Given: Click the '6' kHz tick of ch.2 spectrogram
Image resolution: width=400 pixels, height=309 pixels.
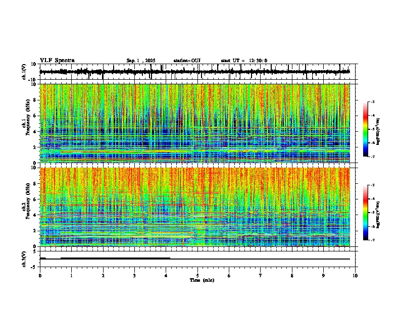Looking at the screenshot, I should pos(35,199).
